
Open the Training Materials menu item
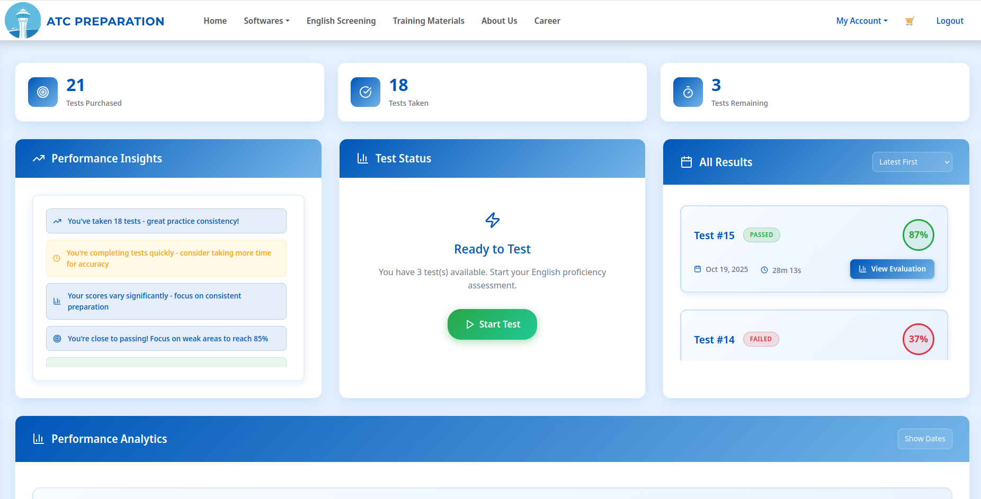coord(429,21)
